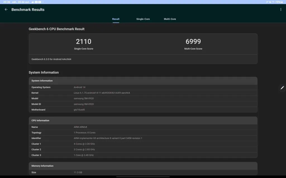286x178 pixels.
Task: Tap the clock showing 20:36
Action: [x=6, y=2]
